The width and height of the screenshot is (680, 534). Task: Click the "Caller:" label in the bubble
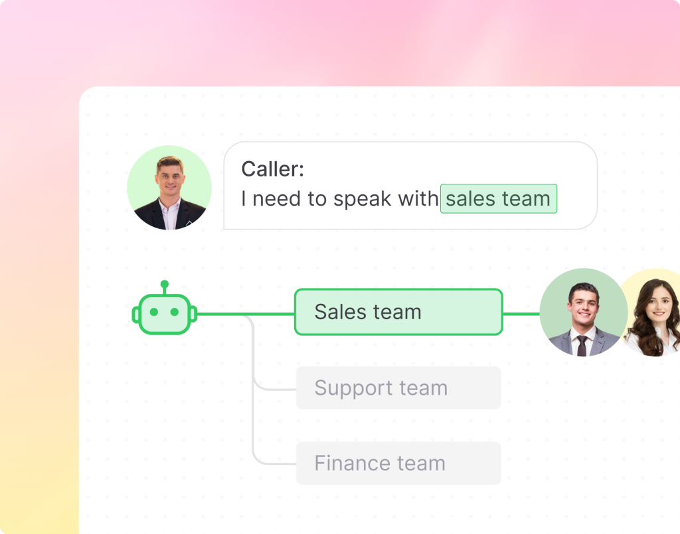point(272,169)
